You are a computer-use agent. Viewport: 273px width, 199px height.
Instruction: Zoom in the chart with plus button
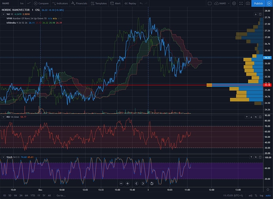click(x=127, y=183)
